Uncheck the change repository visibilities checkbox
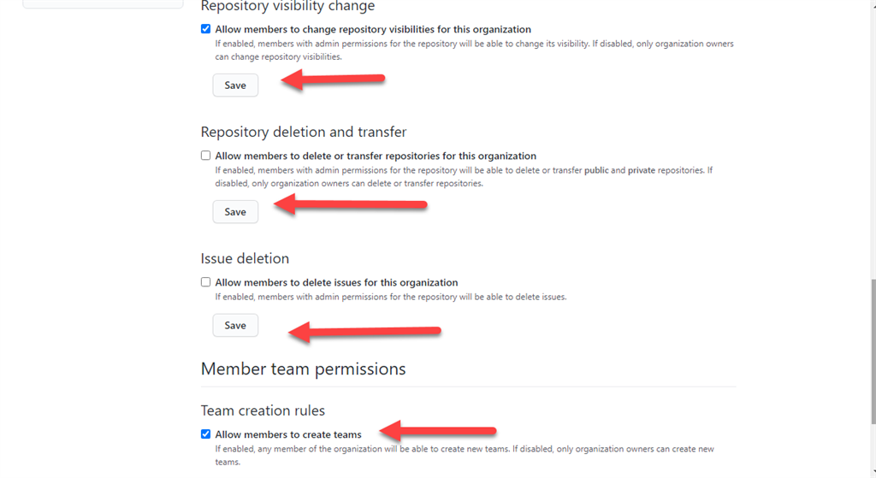The height and width of the screenshot is (478, 876). pyautogui.click(x=205, y=29)
